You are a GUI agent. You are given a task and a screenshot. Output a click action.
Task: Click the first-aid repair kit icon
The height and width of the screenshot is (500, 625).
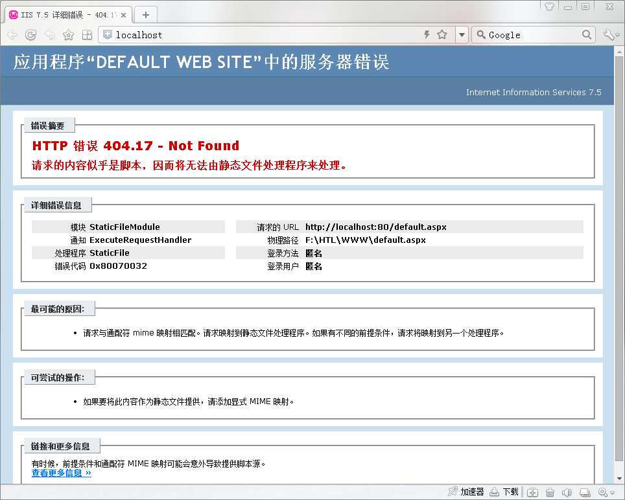tap(533, 492)
